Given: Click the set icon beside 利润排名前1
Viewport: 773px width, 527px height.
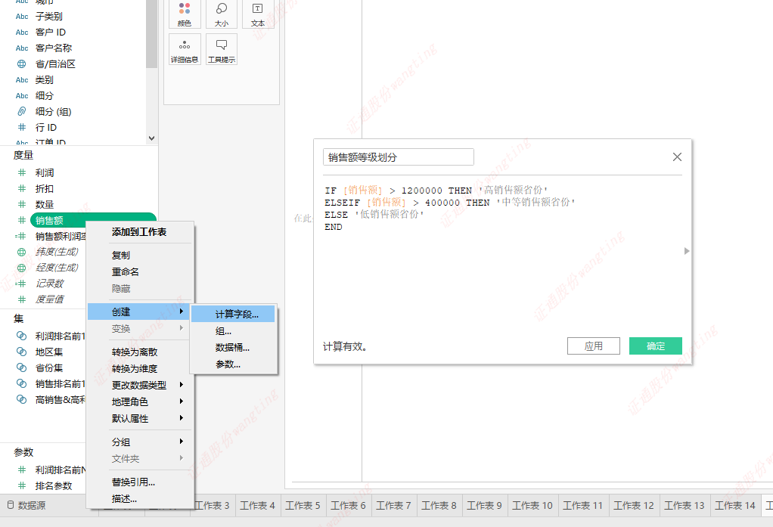Looking at the screenshot, I should point(22,336).
